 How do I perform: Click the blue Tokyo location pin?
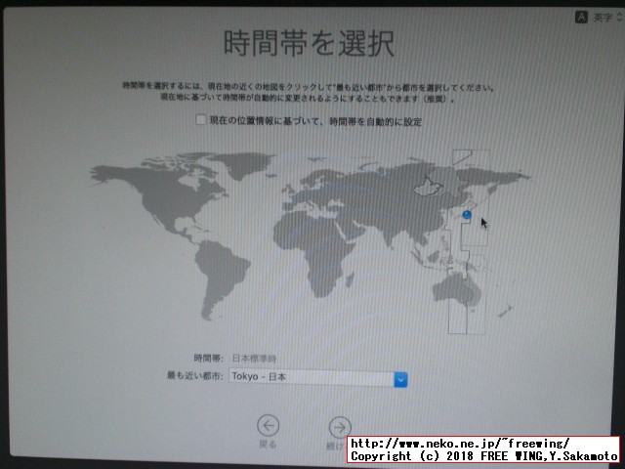[467, 215]
